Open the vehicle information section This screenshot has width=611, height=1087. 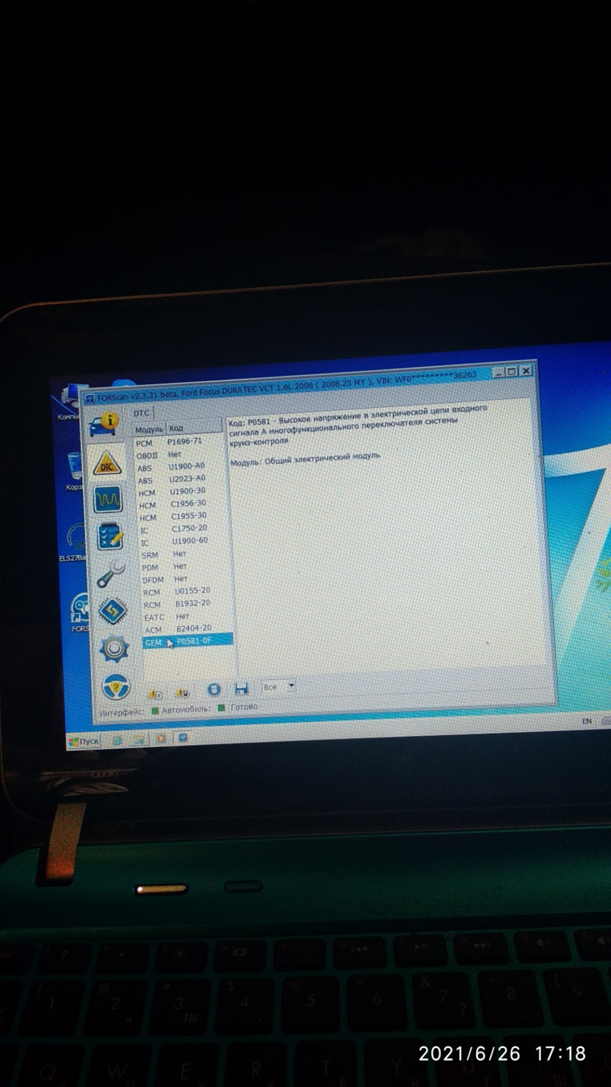104,424
